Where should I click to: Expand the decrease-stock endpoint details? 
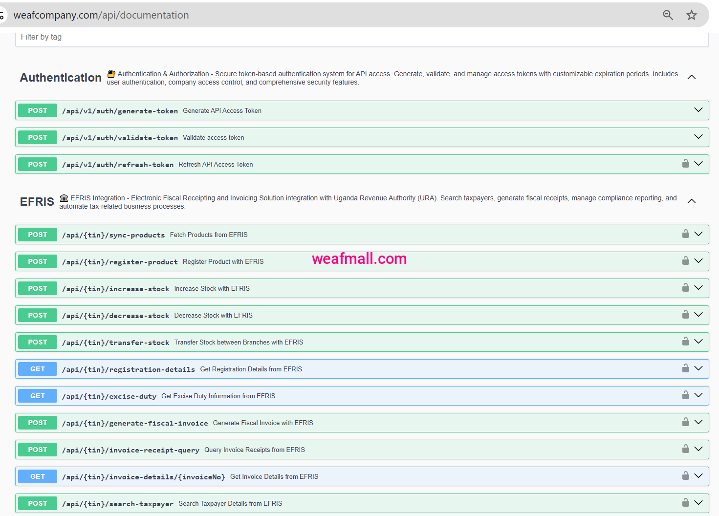pyautogui.click(x=698, y=315)
